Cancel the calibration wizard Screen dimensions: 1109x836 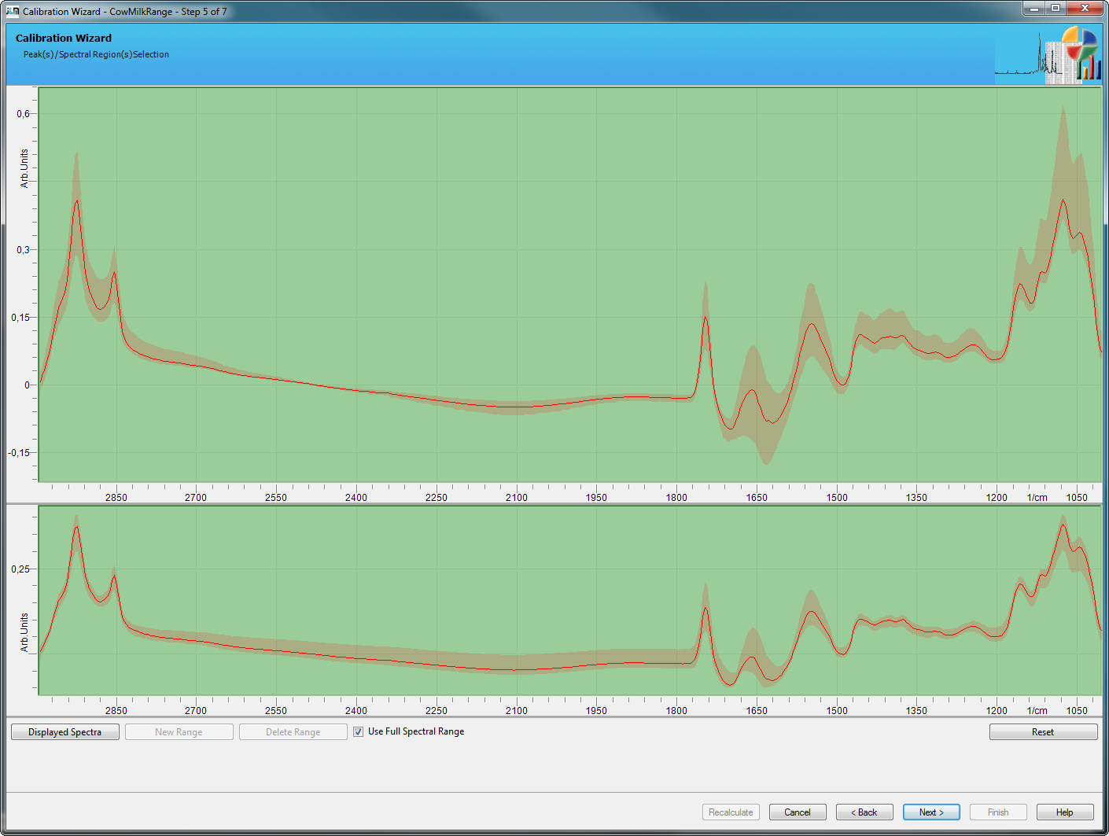(x=797, y=812)
